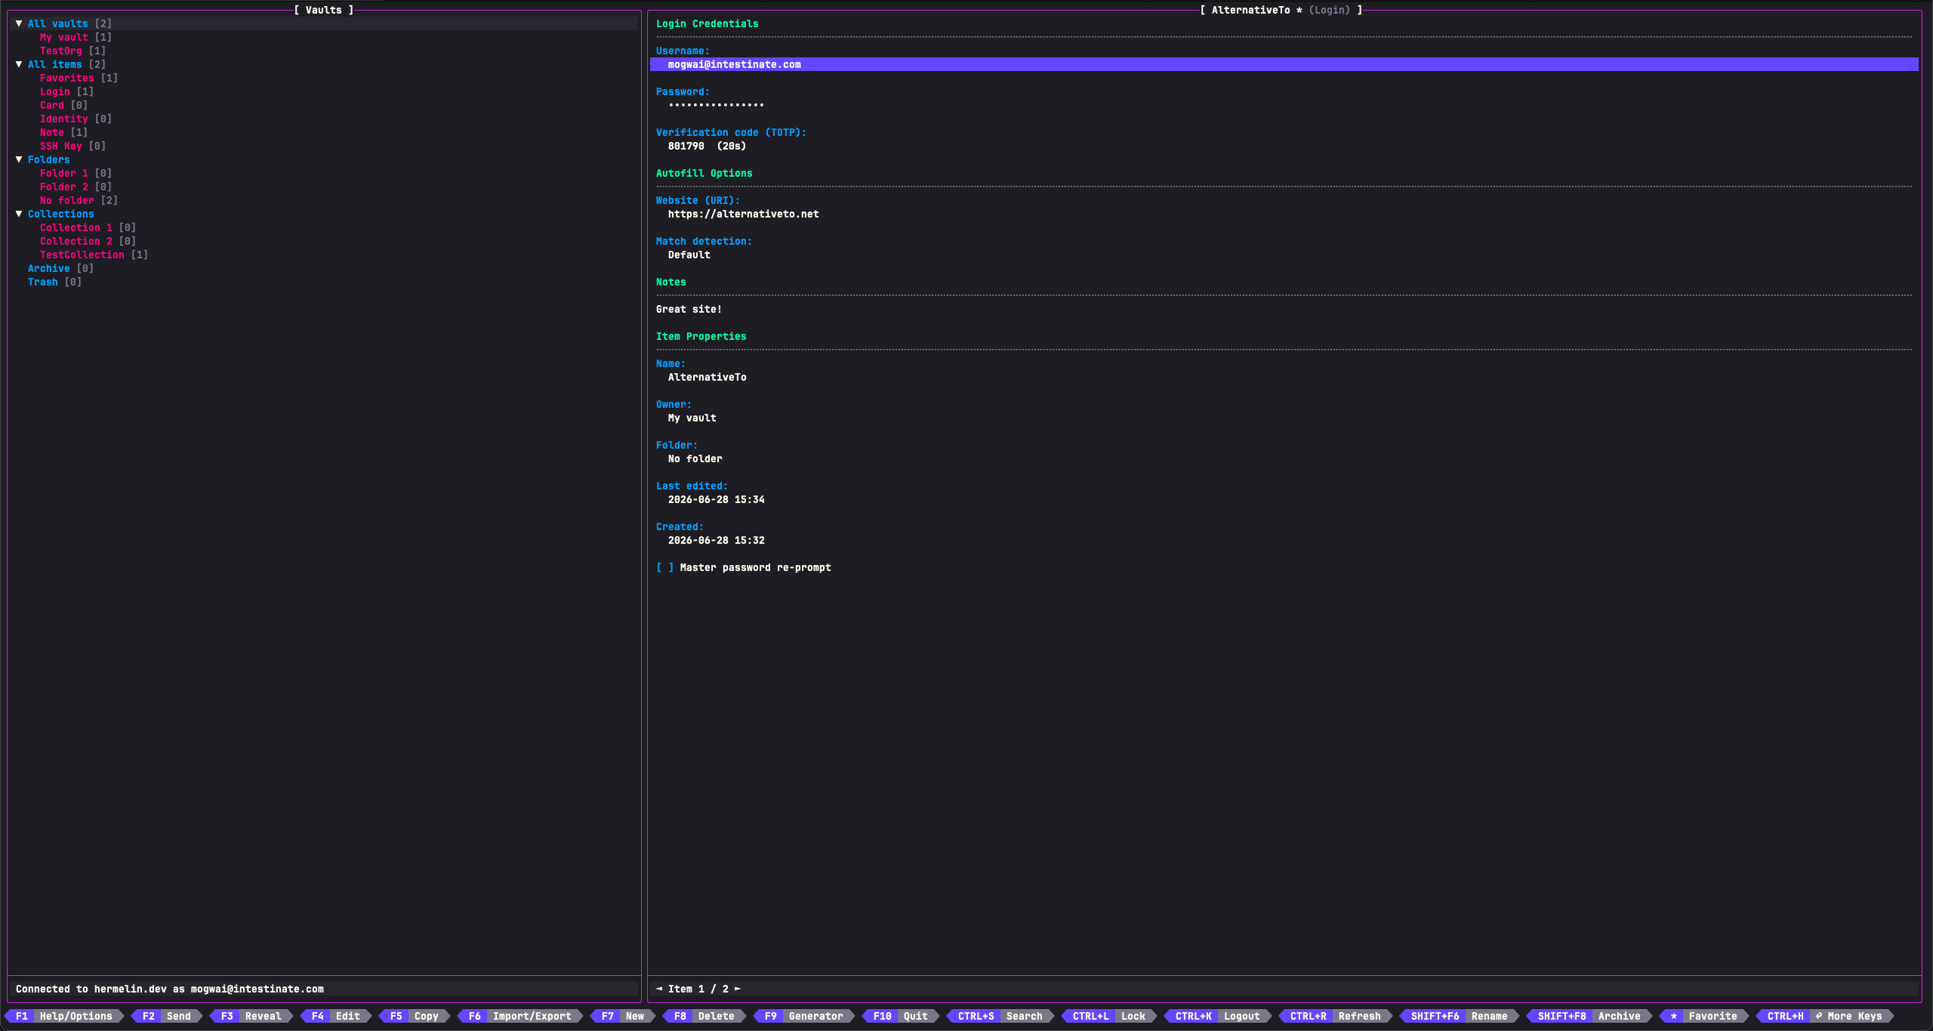Click Connected to hermelin.dev status

point(170,989)
